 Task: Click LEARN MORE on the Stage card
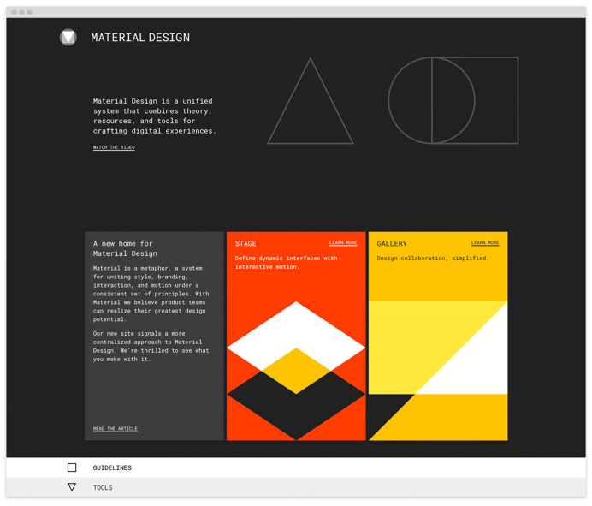click(343, 242)
